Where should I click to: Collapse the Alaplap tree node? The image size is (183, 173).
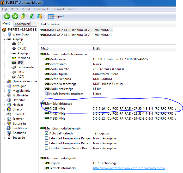[x=4, y=39]
